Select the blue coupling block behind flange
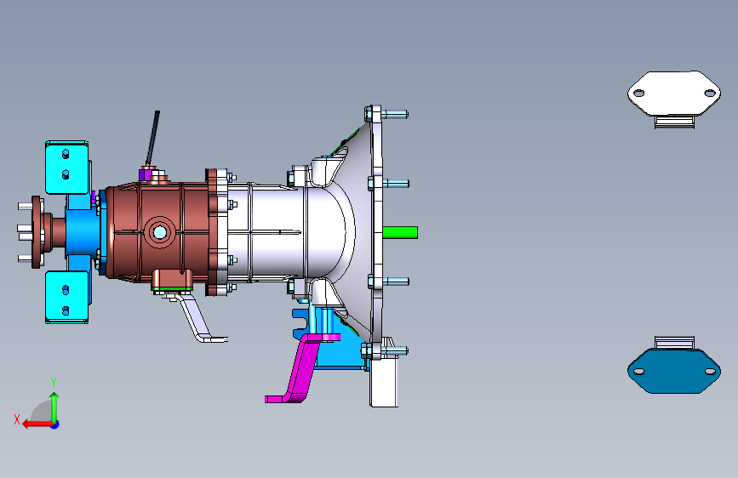Screen dimensions: 738x478 pyautogui.click(x=83, y=233)
